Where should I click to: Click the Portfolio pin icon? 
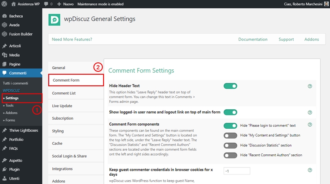pos(5,139)
